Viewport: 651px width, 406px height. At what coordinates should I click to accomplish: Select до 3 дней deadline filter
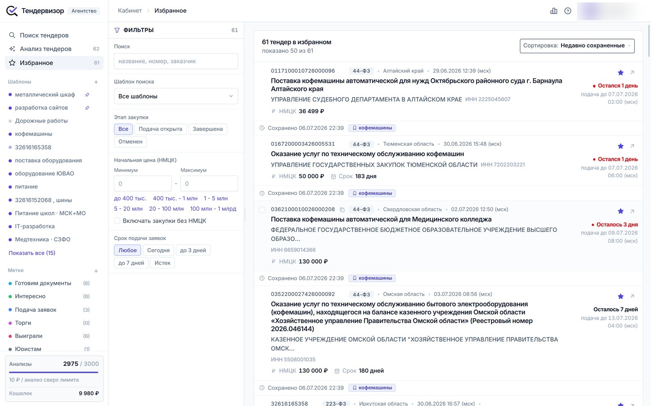click(193, 250)
